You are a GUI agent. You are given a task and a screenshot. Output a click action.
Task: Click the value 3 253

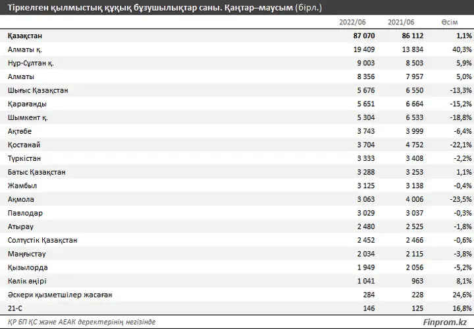pyautogui.click(x=415, y=172)
